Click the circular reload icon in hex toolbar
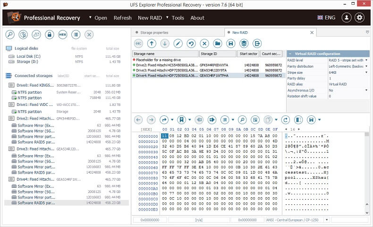Image resolution: width=373 pixels, height=227 pixels. tap(285, 120)
